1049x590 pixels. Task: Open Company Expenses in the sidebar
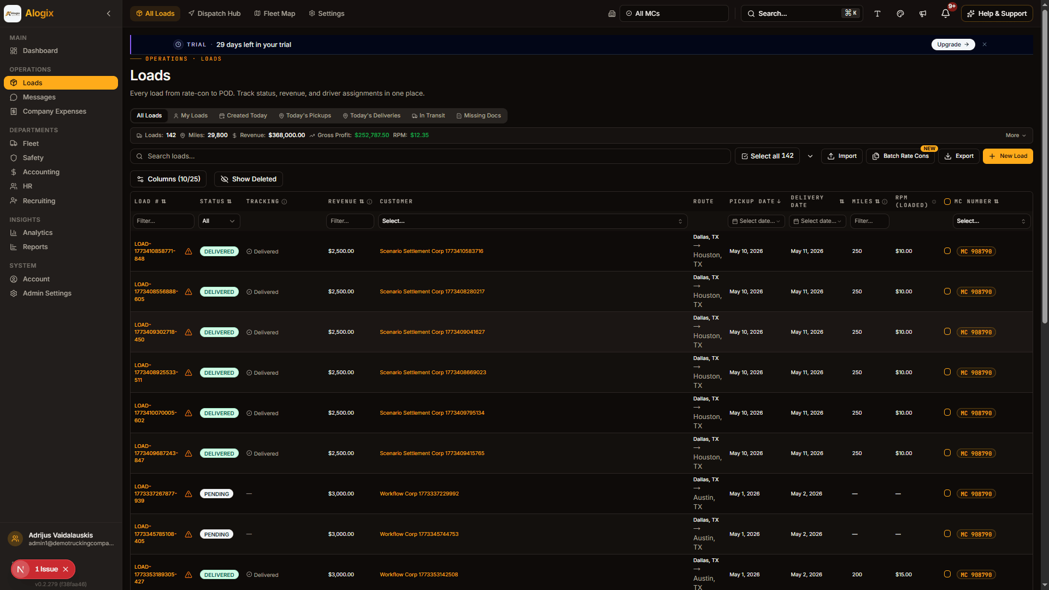61,111
